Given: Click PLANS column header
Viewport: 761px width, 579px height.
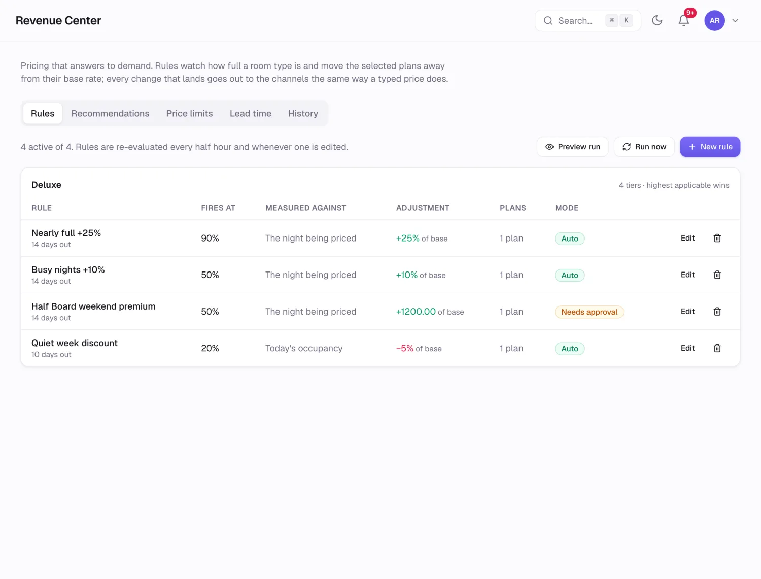Looking at the screenshot, I should (x=513, y=208).
